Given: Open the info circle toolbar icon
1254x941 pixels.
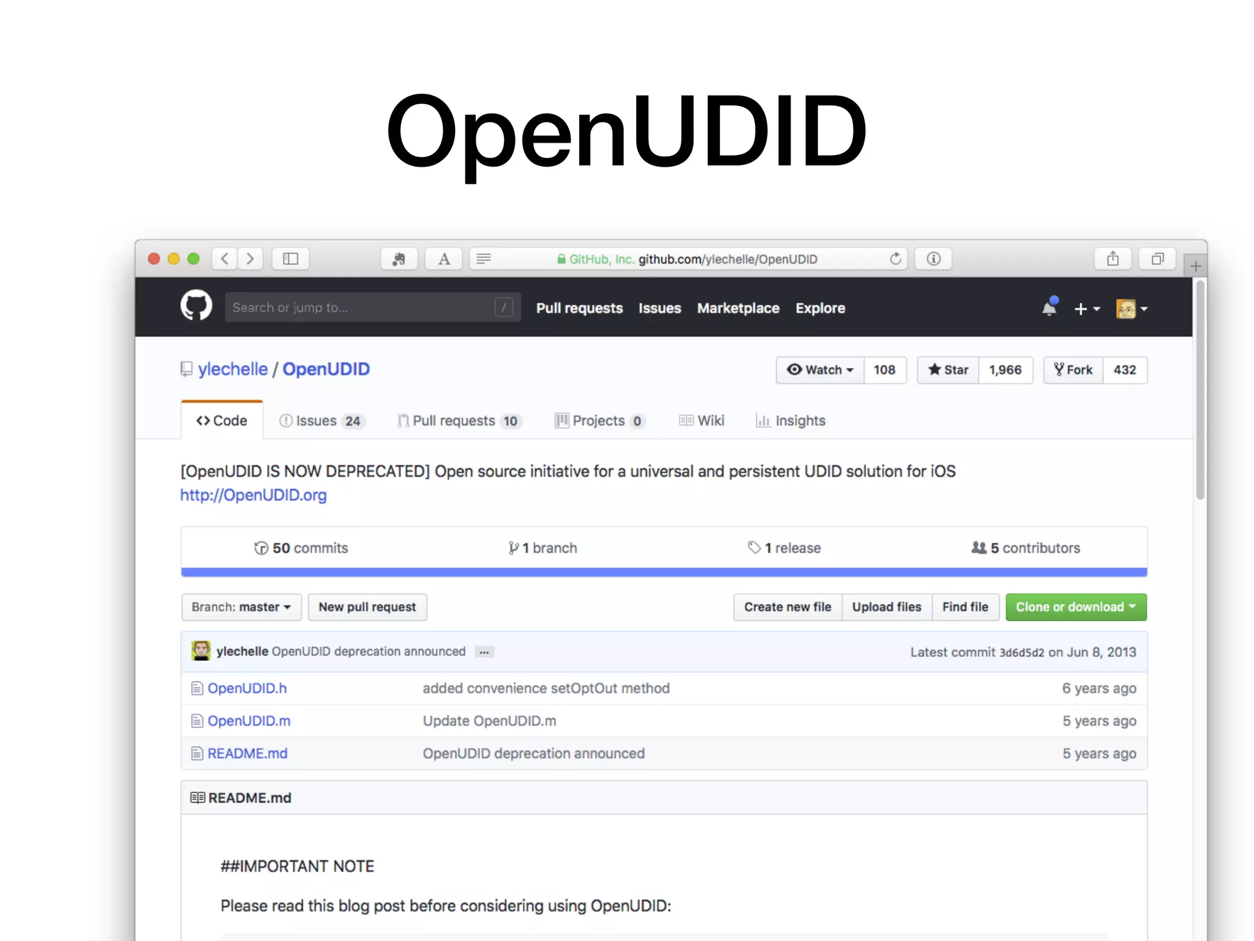Looking at the screenshot, I should [933, 259].
